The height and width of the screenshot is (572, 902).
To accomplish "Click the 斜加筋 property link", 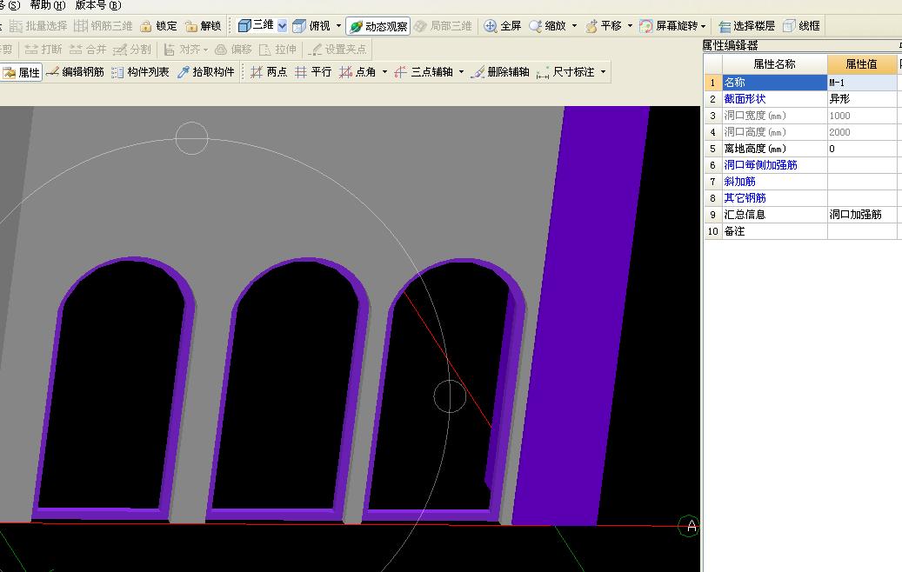I will (x=739, y=182).
